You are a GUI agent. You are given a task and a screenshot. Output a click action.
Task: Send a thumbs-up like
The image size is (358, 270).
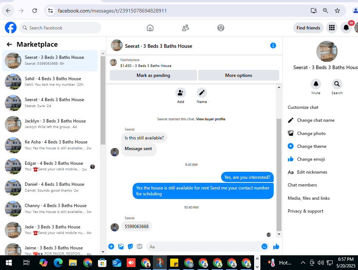(276, 246)
